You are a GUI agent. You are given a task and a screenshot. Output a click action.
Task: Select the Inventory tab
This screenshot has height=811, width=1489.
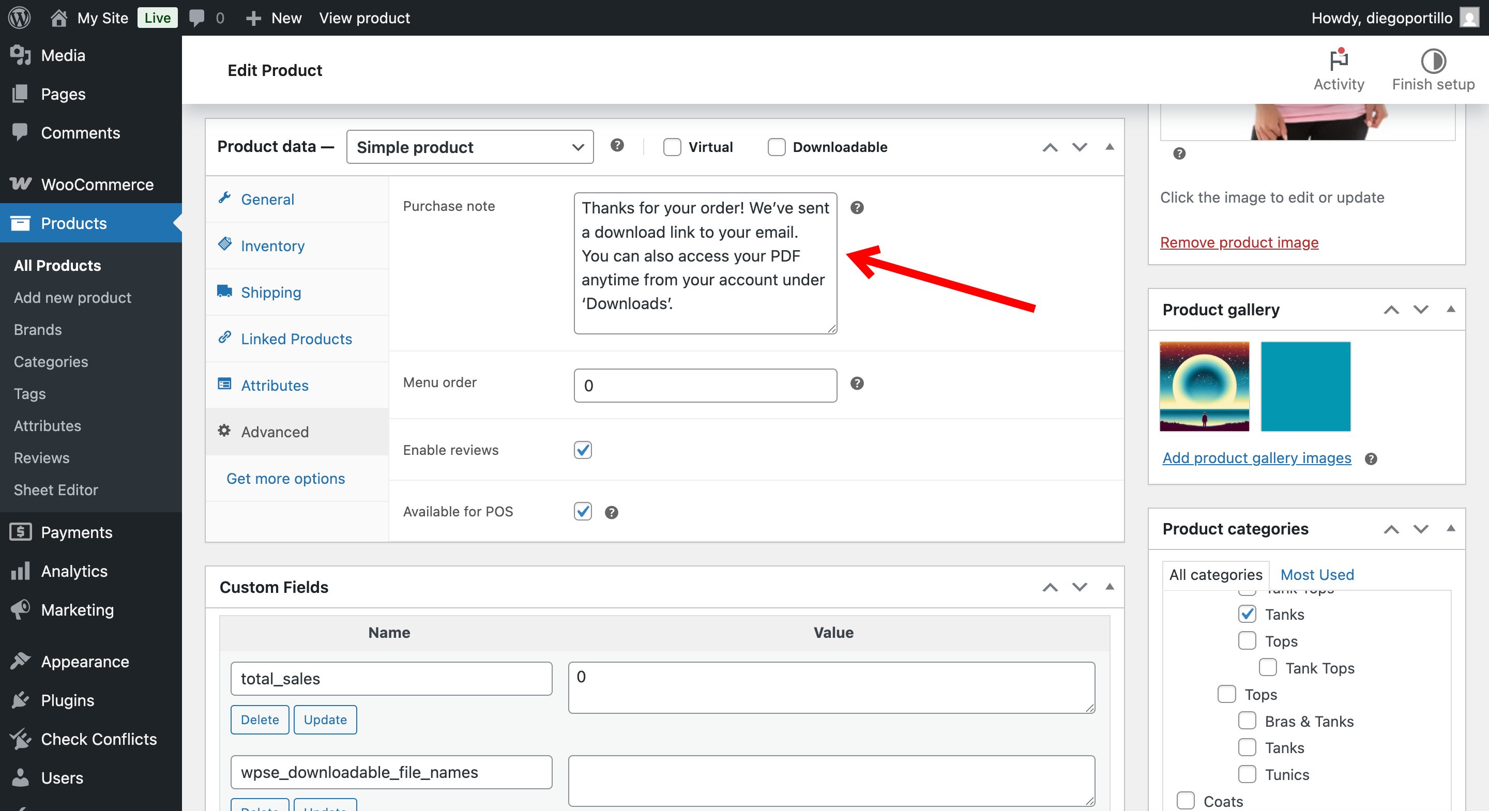click(x=272, y=246)
